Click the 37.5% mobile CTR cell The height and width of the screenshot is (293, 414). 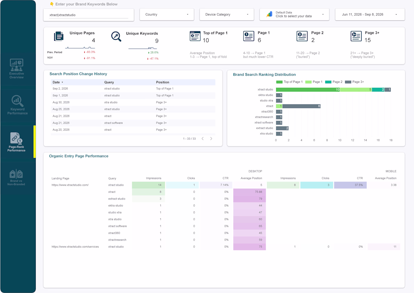click(x=350, y=185)
